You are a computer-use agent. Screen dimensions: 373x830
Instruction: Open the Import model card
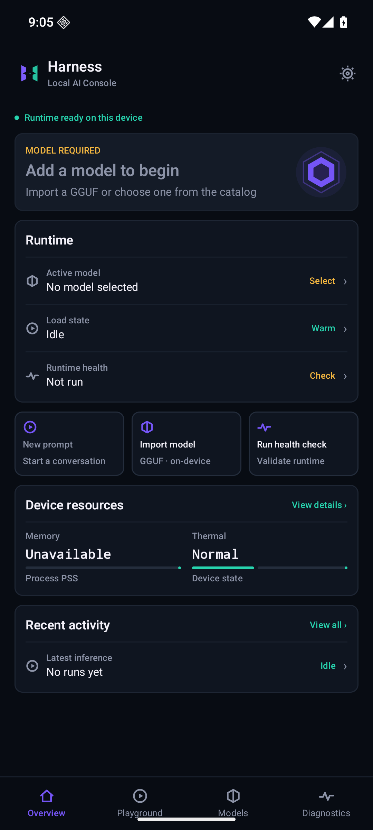click(186, 444)
